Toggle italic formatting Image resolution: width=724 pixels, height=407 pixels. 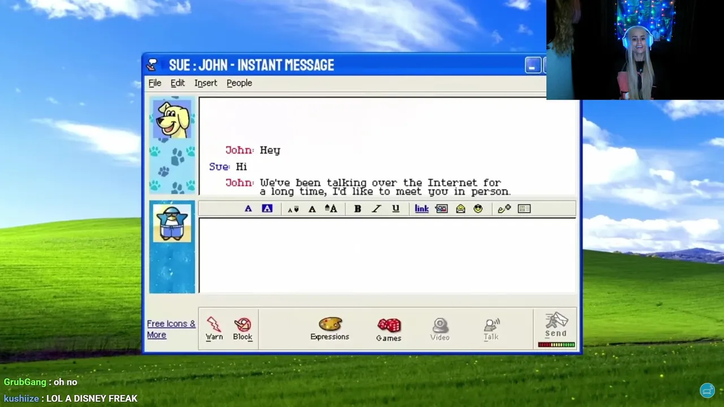[376, 209]
